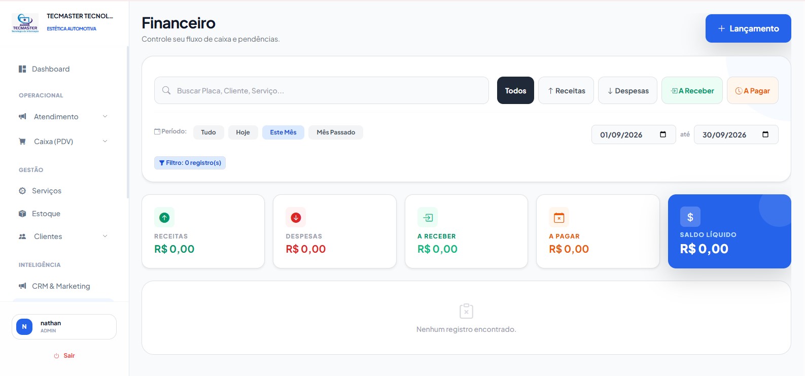Create a new Lançamento

[748, 28]
